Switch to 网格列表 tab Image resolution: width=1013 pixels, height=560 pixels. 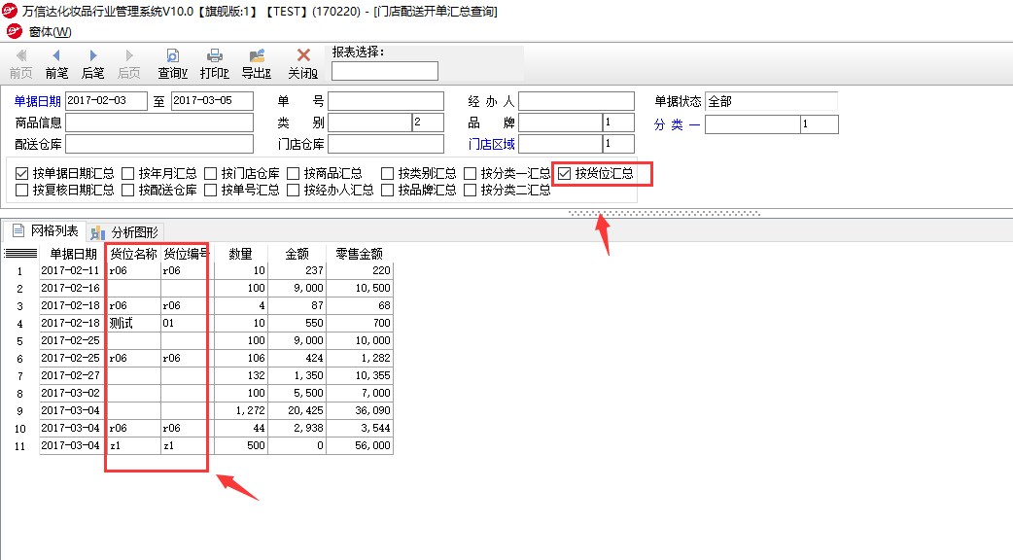tap(46, 230)
